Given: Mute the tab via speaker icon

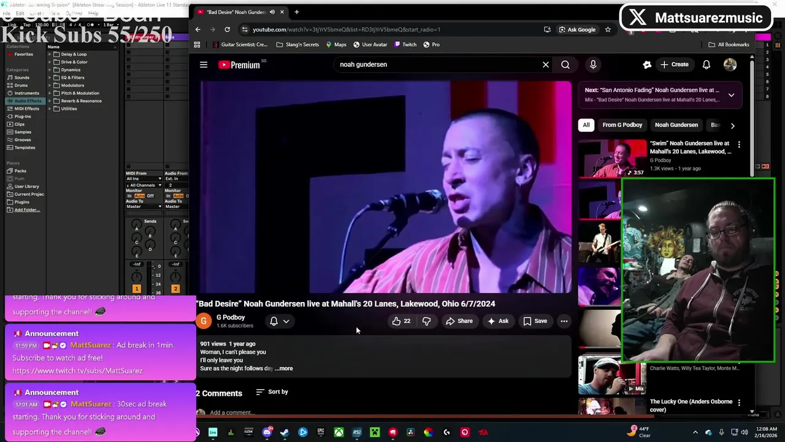Looking at the screenshot, I should click(x=272, y=12).
